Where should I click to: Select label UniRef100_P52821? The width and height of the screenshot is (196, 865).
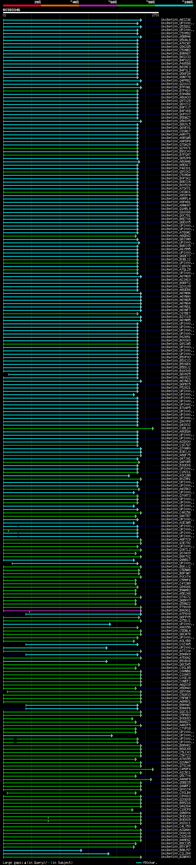[x=176, y=388]
